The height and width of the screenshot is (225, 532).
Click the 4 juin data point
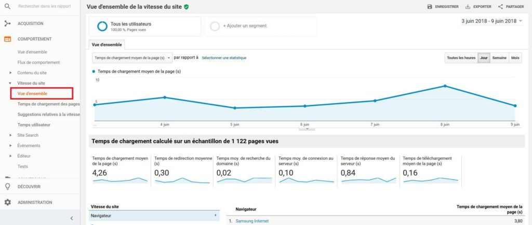tap(165, 97)
